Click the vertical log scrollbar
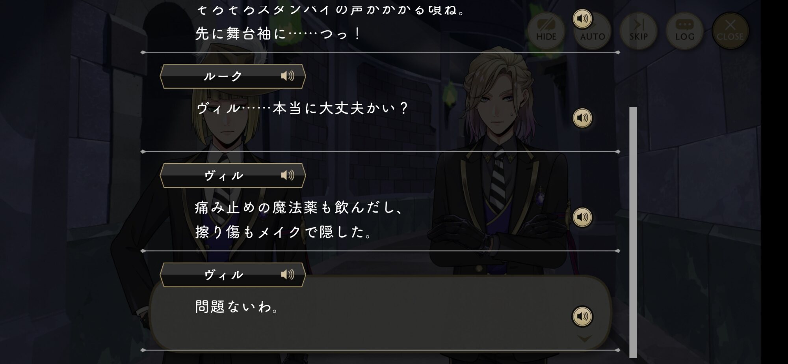Screen dimensions: 788x364 tap(633, 232)
